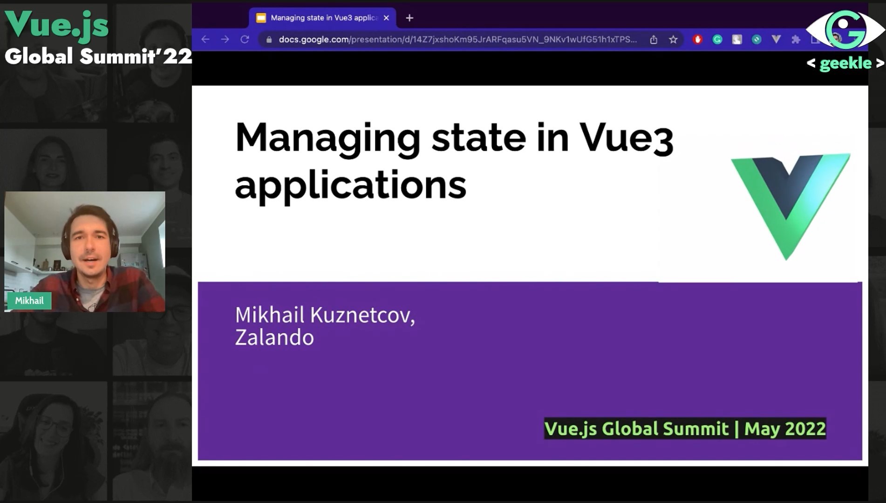
Task: Open the red stop-hand ad blocker extension
Action: (697, 40)
